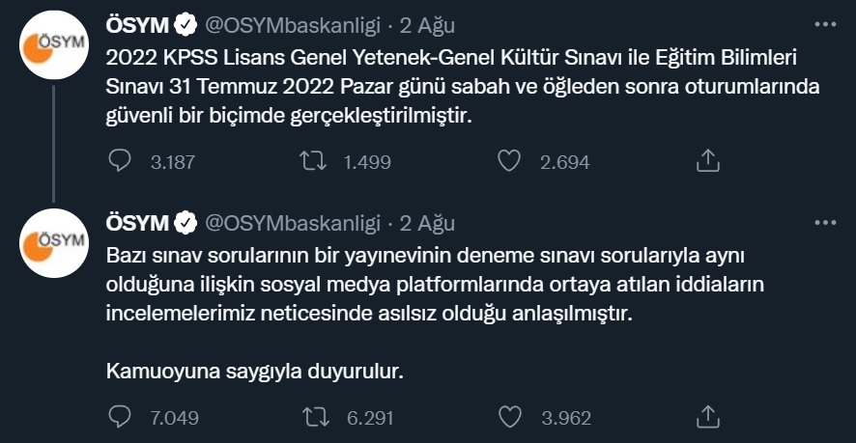Open @OSYMbaskanligi handle on first tweet
This screenshot has height=443, width=856.
292,26
